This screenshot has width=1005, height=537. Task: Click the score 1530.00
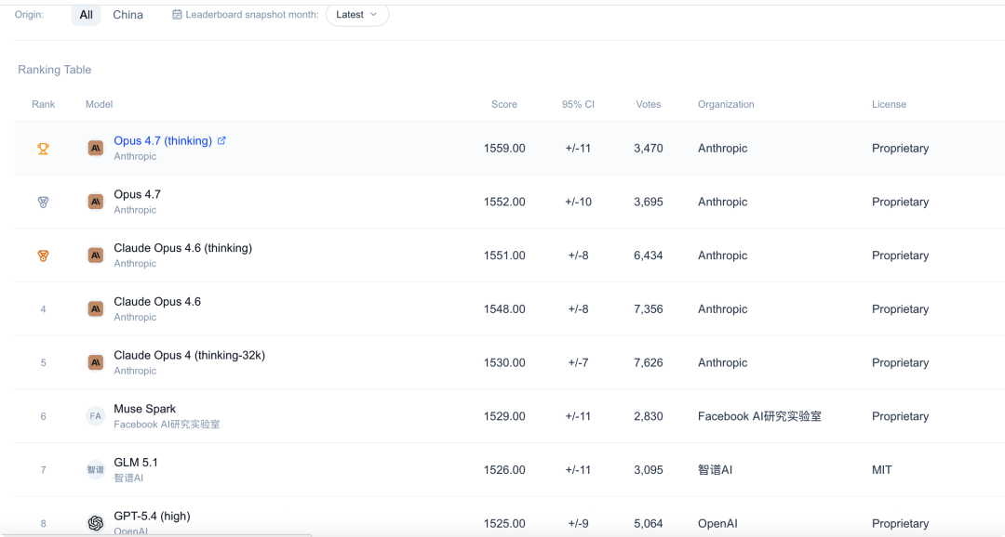[504, 363]
